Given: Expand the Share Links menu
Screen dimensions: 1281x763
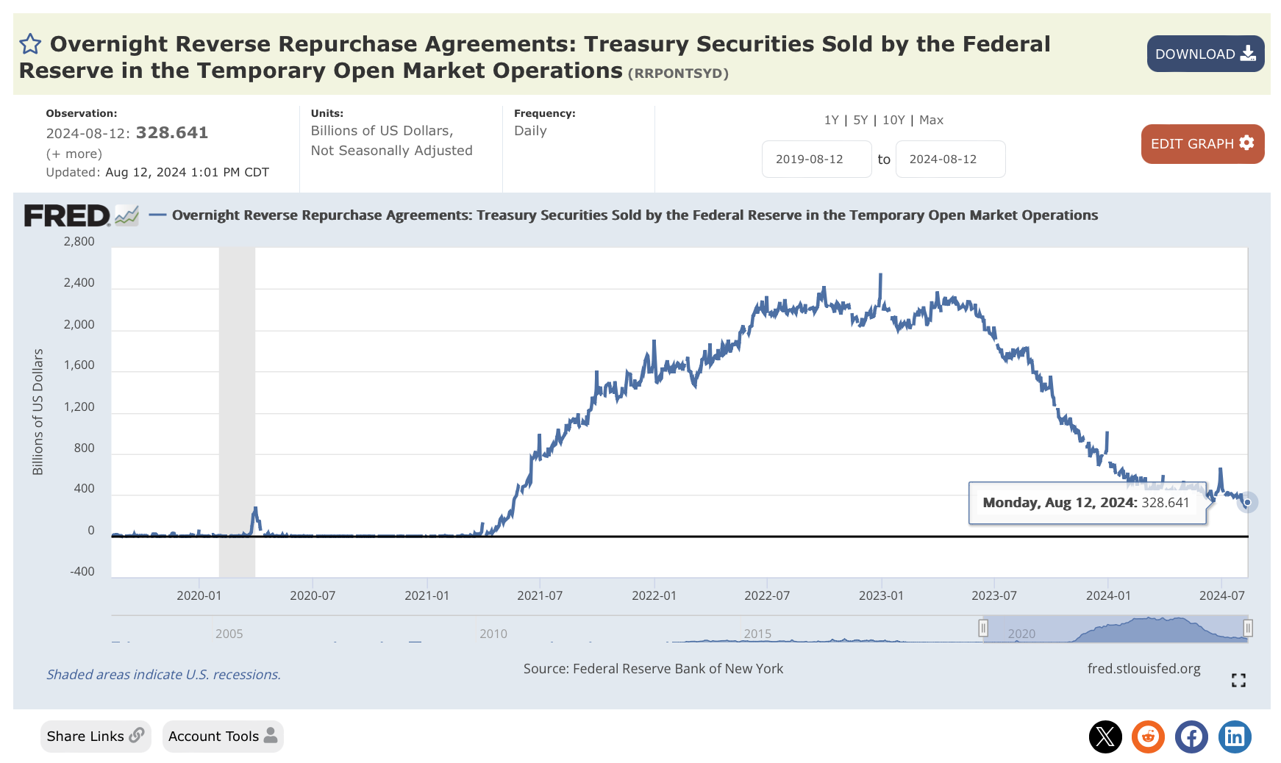Looking at the screenshot, I should (96, 737).
